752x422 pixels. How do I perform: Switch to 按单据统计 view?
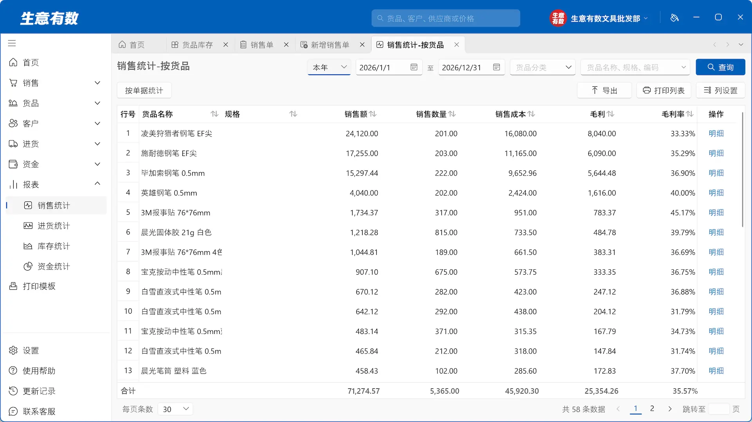(144, 90)
